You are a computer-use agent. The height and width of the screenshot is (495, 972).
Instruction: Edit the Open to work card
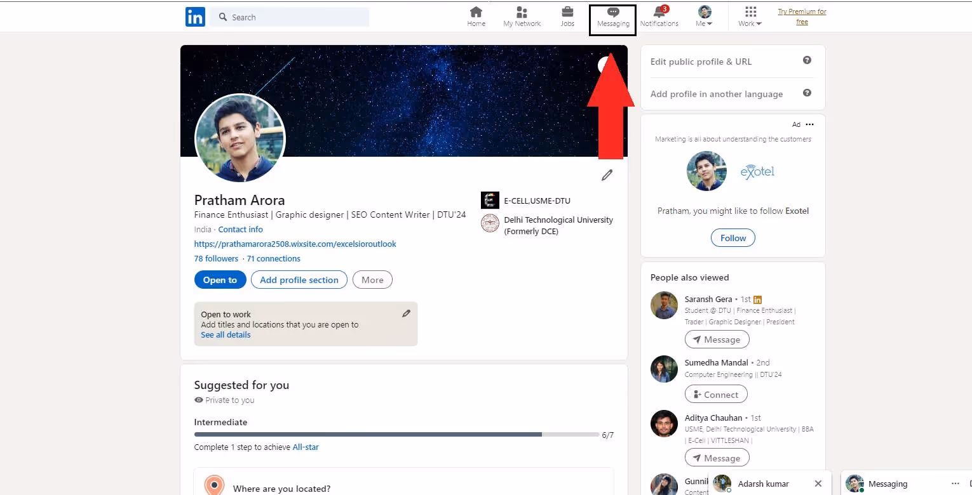[407, 313]
